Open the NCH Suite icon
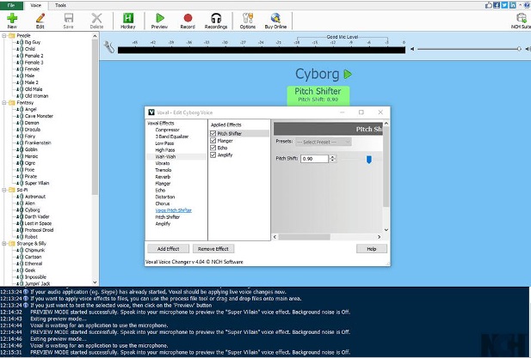This screenshot has width=531, height=358. 522,18
